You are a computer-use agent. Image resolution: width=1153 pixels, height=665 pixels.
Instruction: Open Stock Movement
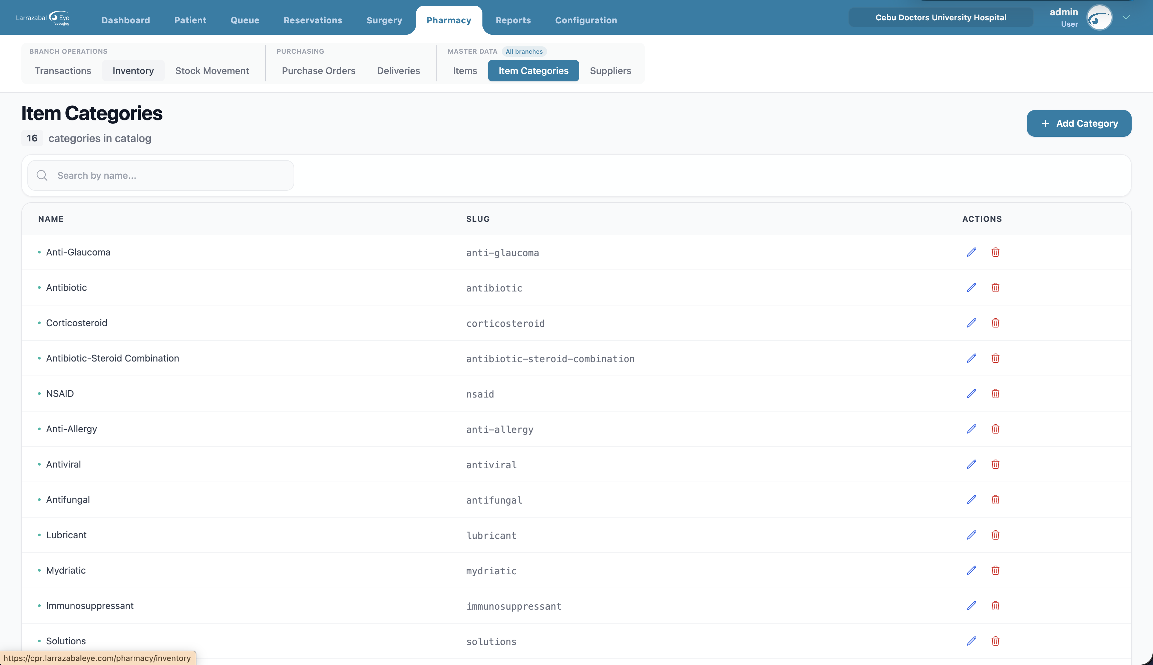pos(212,71)
